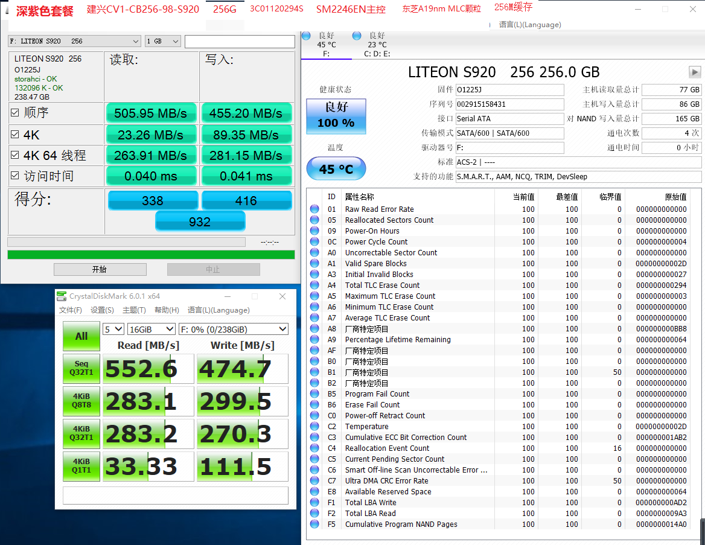This screenshot has width=705, height=545.
Task: Click the status dot for Program Fail Count
Action: click(x=314, y=394)
